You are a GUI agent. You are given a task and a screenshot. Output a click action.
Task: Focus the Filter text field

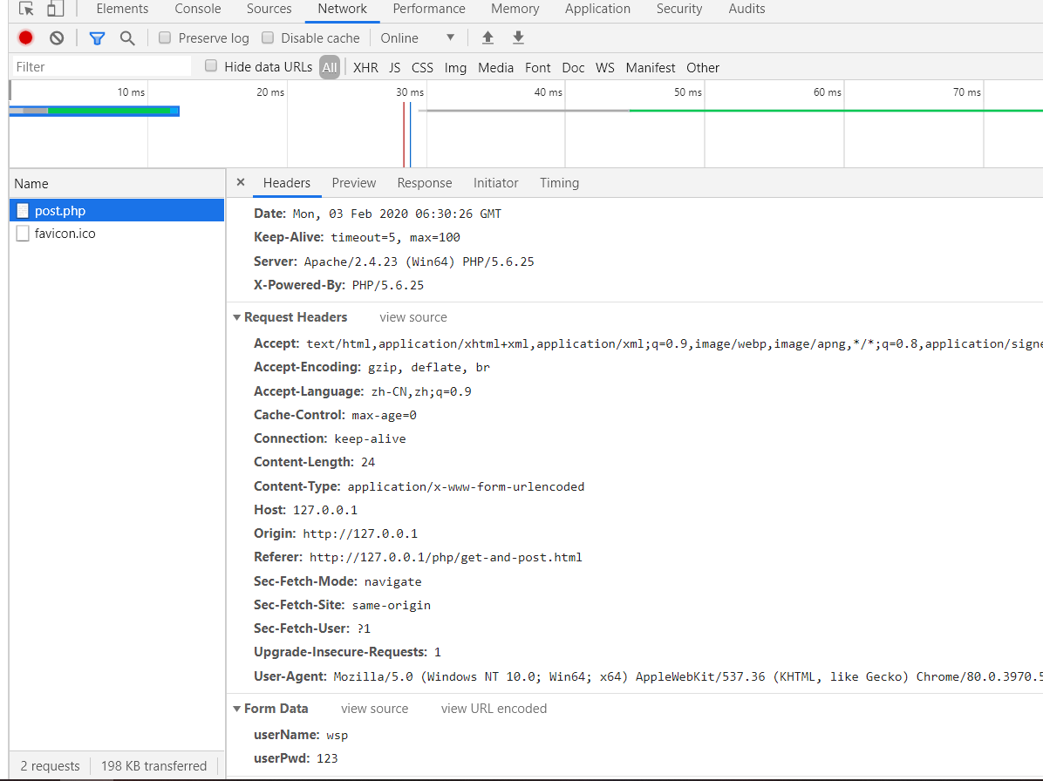pyautogui.click(x=102, y=66)
